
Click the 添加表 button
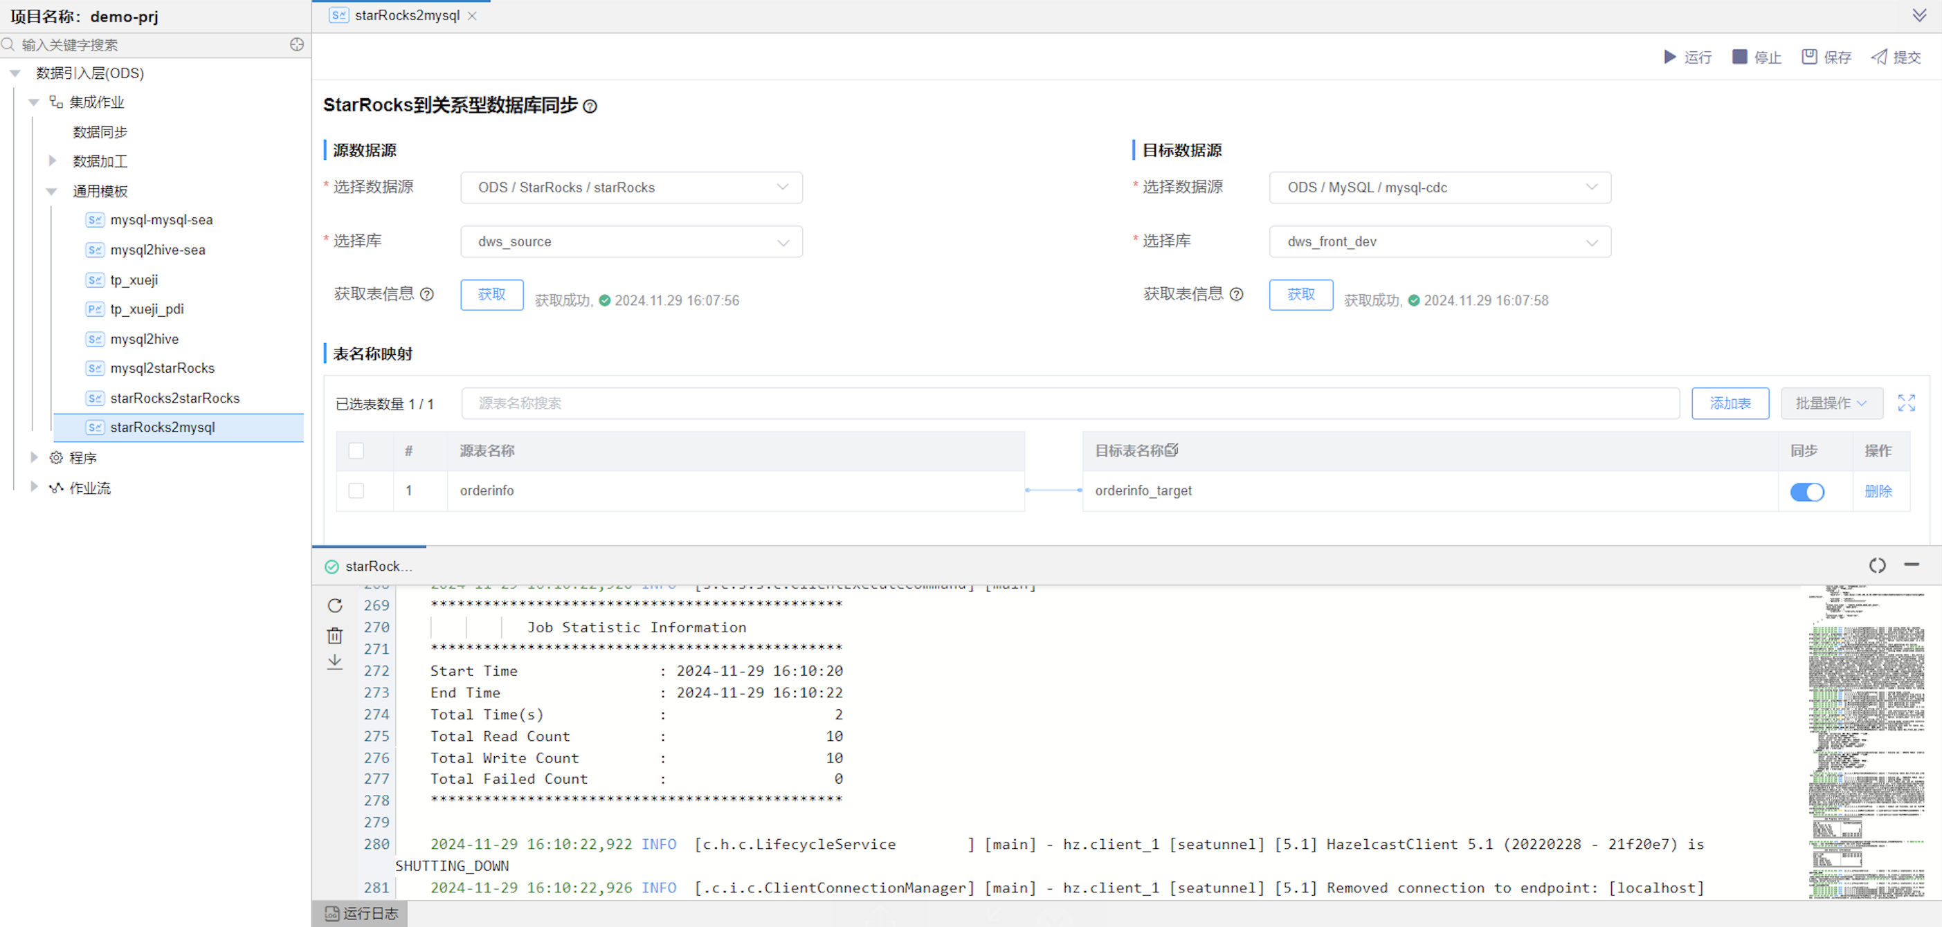[x=1730, y=403]
